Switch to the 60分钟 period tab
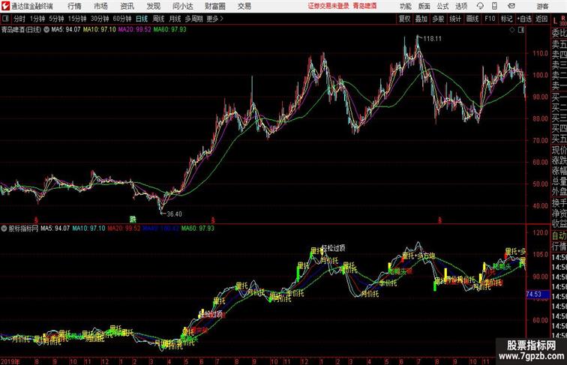This screenshot has height=365, width=567. [x=122, y=19]
